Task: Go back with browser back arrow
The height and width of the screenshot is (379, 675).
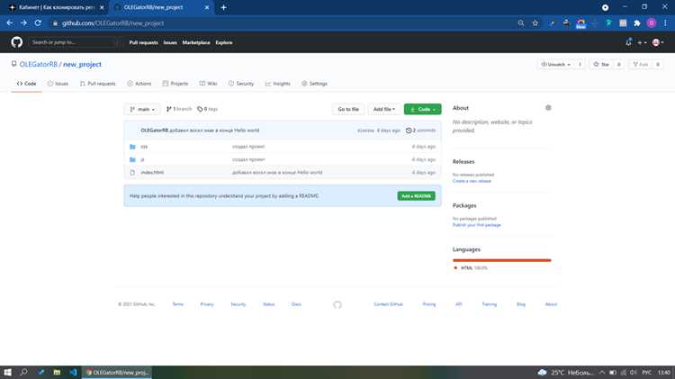Action: [x=10, y=23]
